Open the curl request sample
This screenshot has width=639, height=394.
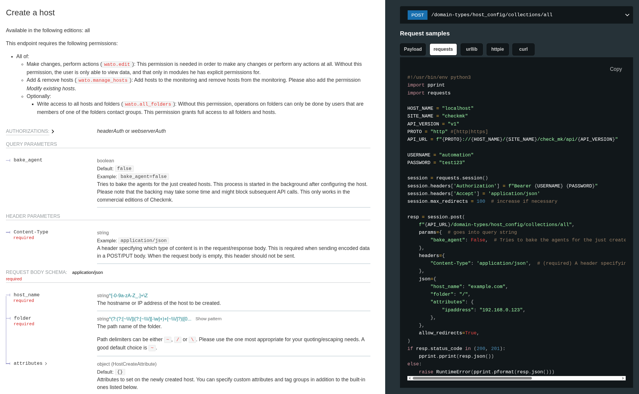coord(523,49)
